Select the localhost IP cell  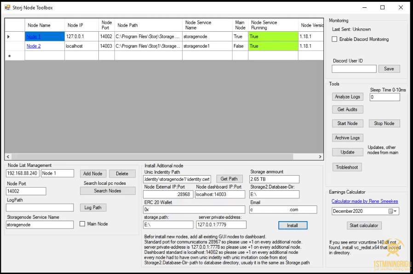82,46
